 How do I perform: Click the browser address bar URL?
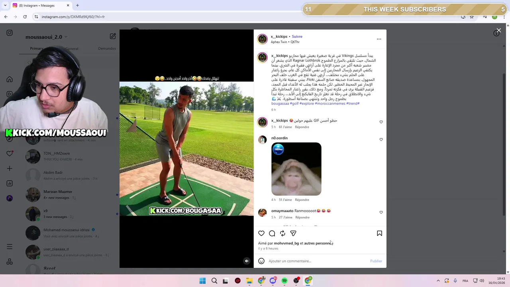(x=73, y=17)
